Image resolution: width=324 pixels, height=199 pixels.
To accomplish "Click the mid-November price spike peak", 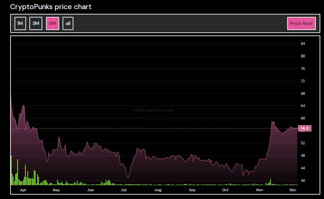I will click(x=272, y=122).
